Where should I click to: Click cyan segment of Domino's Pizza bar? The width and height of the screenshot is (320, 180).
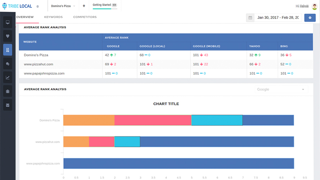(217, 120)
